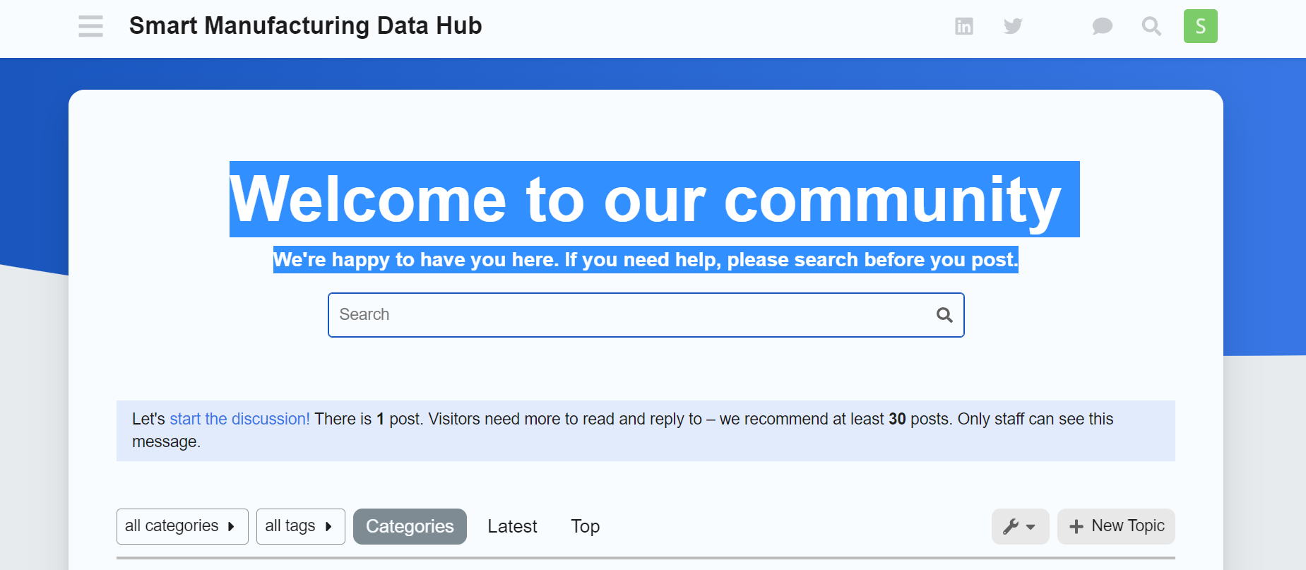Click the magnifier inside the search box

tap(944, 315)
